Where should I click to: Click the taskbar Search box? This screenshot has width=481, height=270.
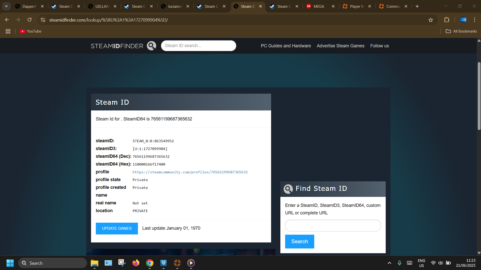coord(53,263)
